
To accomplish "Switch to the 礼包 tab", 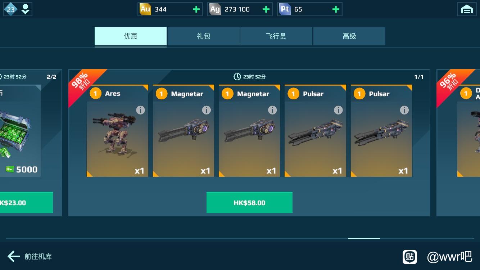I will point(204,36).
